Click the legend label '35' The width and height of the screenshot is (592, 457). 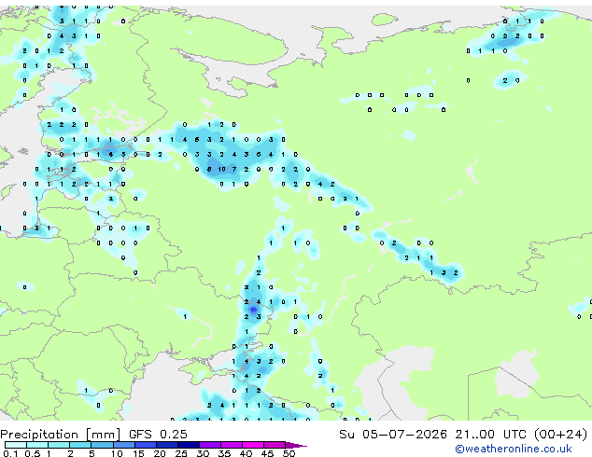pyautogui.click(x=224, y=453)
